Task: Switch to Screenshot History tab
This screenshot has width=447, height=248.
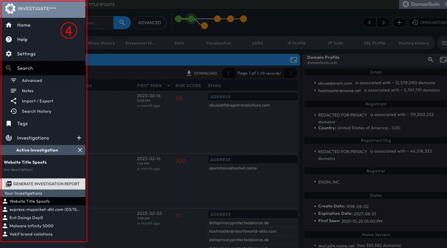Action: point(140,43)
